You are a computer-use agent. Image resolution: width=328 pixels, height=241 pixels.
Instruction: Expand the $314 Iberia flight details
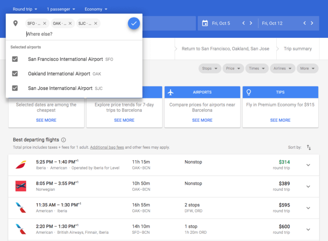pos(308,165)
